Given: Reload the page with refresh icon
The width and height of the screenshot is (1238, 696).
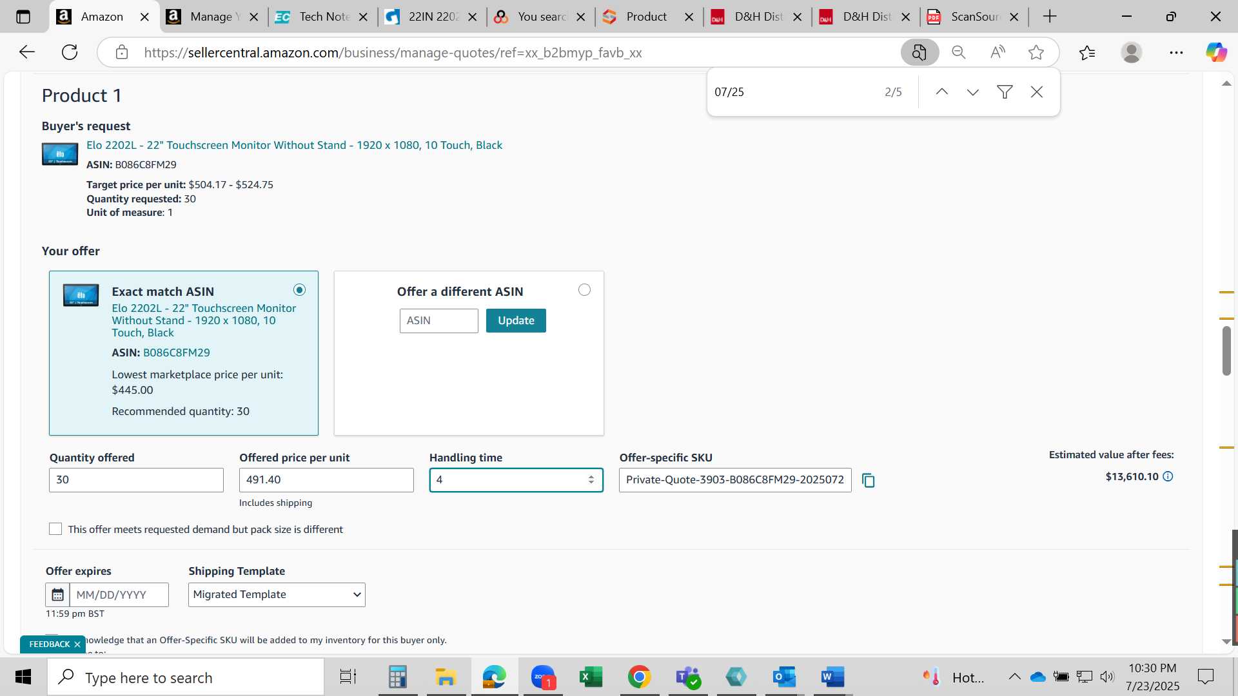Looking at the screenshot, I should click(x=70, y=52).
